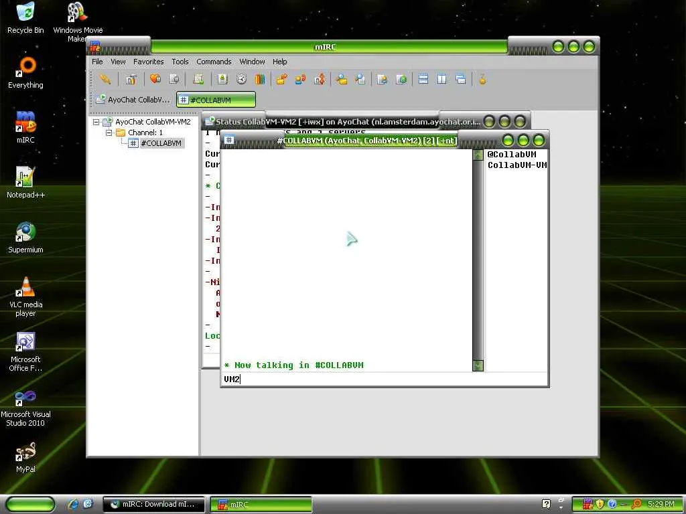Screen dimensions: 686x514
Task: Click the channel message input box containing VM2
Action: pyautogui.click(x=385, y=379)
